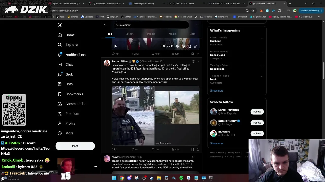The width and height of the screenshot is (325, 182).
Task: Follow Daniel Pastusiak
Action: pos(257,112)
